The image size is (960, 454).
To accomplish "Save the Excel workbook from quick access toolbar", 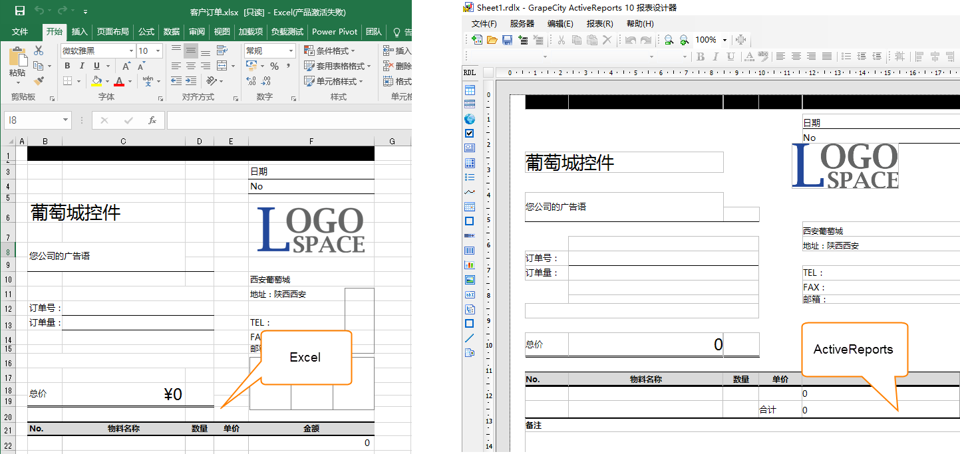I will (19, 11).
